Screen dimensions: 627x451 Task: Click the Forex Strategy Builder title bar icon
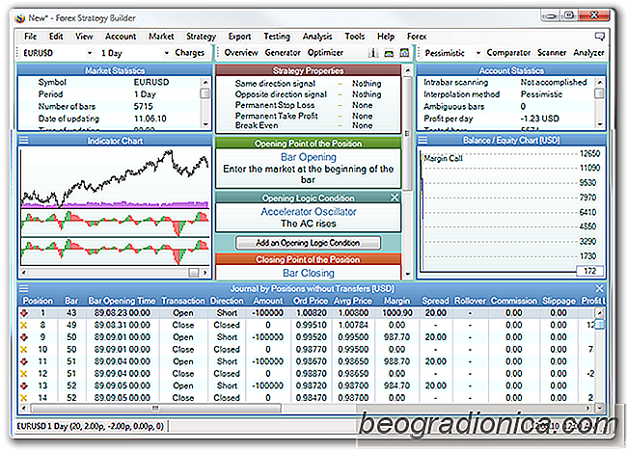click(19, 18)
